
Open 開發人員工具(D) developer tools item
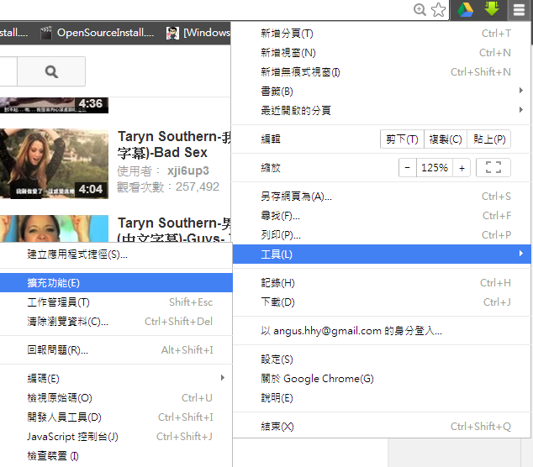pyautogui.click(x=116, y=417)
